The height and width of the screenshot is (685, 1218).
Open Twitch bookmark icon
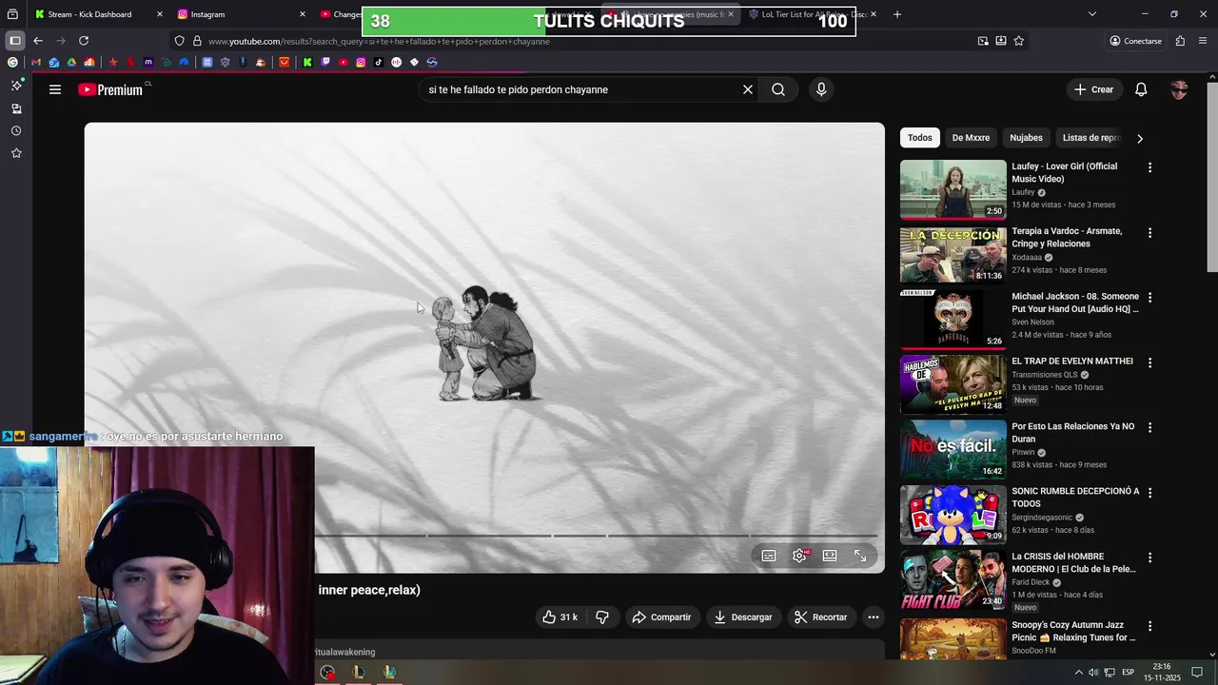325,62
